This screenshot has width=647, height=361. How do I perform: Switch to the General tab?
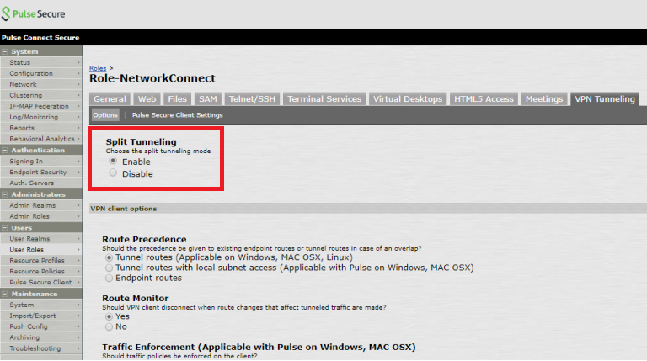110,99
